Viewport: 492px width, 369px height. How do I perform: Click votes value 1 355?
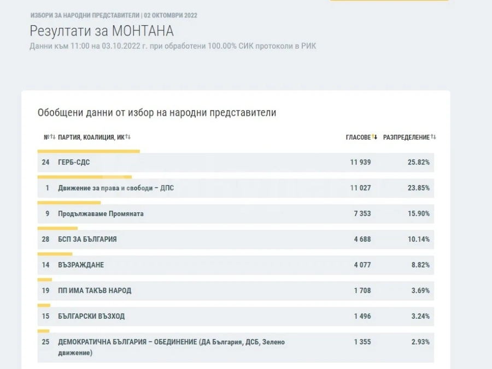click(362, 342)
